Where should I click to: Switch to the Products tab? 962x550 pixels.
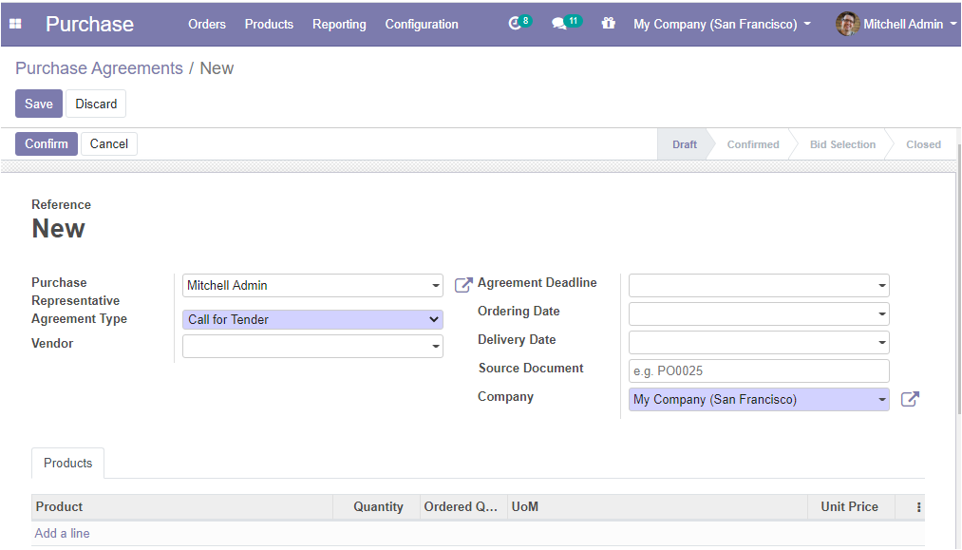[x=67, y=463]
